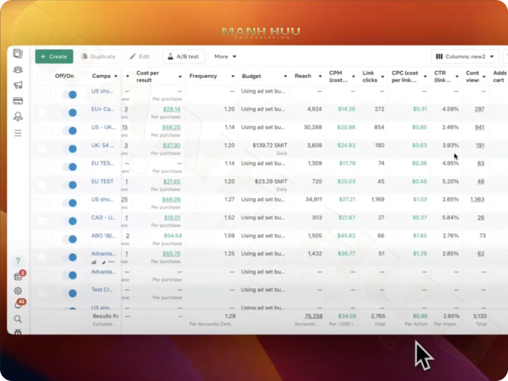This screenshot has width=508, height=381.
Task: Click the A/B test button
Action: pos(183,57)
